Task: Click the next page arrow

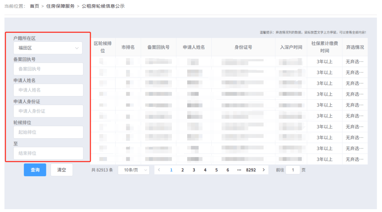Action: [x=264, y=170]
